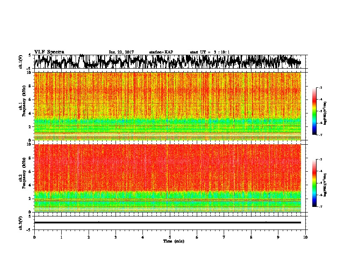The width and height of the screenshot is (344, 266).
Task: Click time axis tick label "4"
Action: click(143, 237)
